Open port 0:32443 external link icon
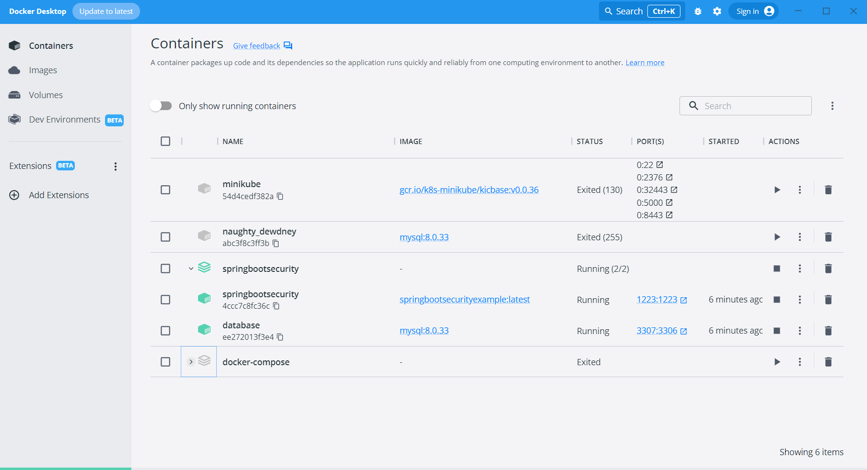 pyautogui.click(x=674, y=190)
